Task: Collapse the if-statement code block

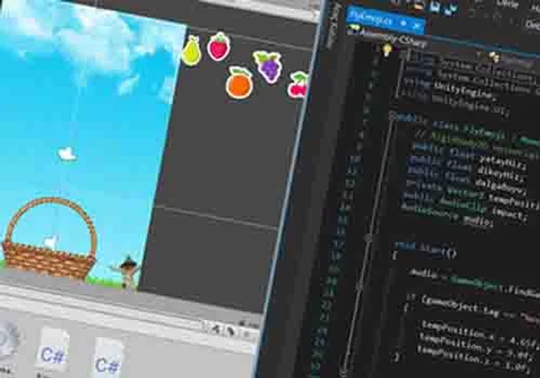Action: coord(358,286)
